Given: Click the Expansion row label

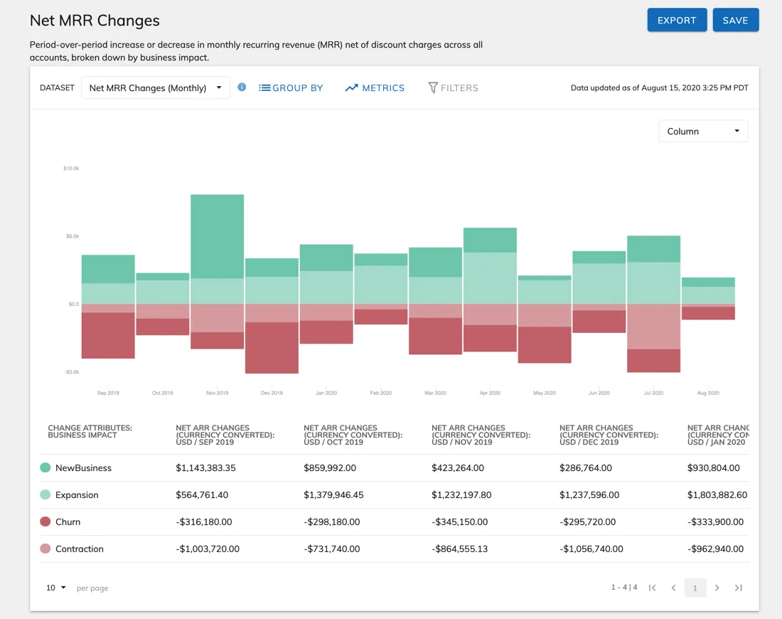Looking at the screenshot, I should pyautogui.click(x=77, y=494).
